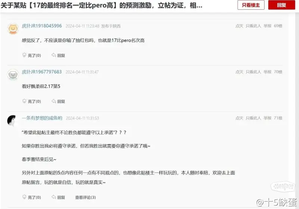The image size is (299, 209).
Task: Toggle 只看此人 on floor 69
Action: [x=253, y=26]
